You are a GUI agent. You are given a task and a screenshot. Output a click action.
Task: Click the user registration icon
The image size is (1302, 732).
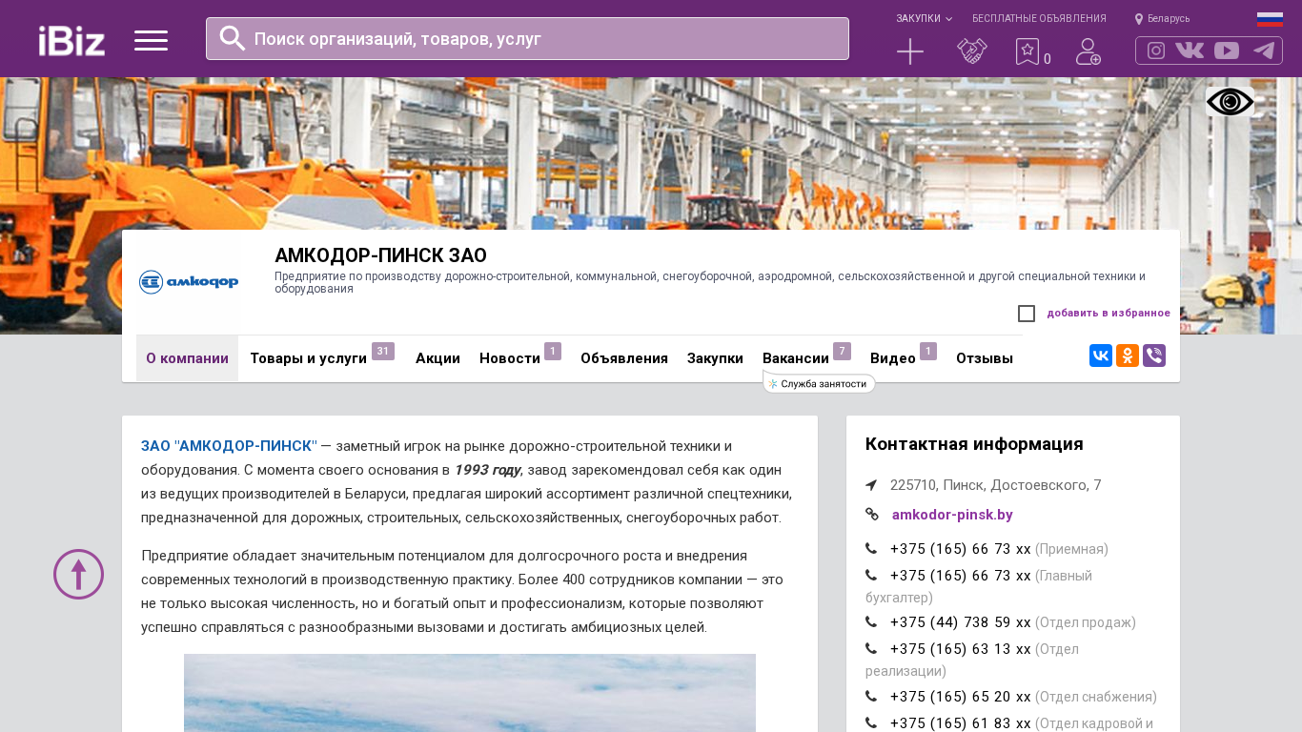[1088, 51]
